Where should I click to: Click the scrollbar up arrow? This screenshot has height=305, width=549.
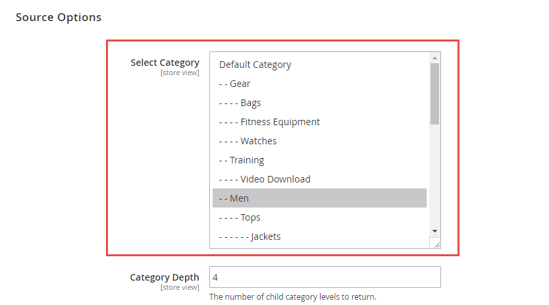point(434,58)
